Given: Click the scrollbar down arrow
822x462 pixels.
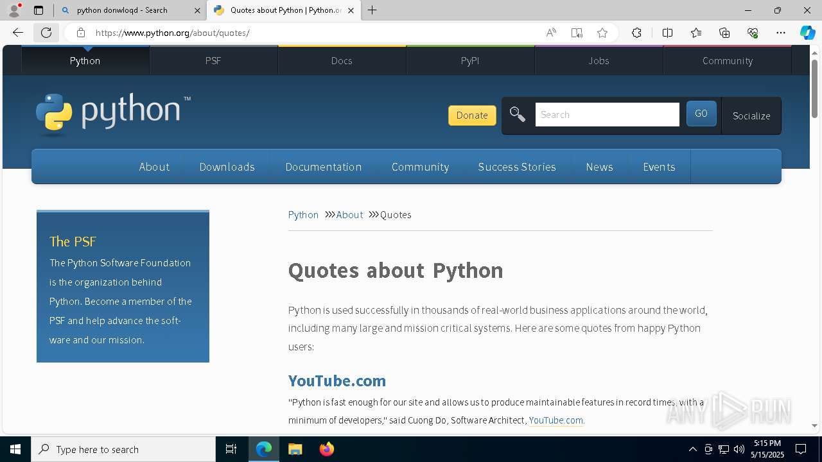Looking at the screenshot, I should pyautogui.click(x=814, y=425).
